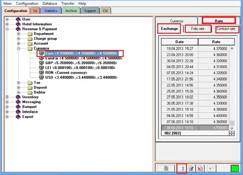243x175 pixels.
Task: Select the Rate tab in right panel
Action: pyautogui.click(x=219, y=21)
